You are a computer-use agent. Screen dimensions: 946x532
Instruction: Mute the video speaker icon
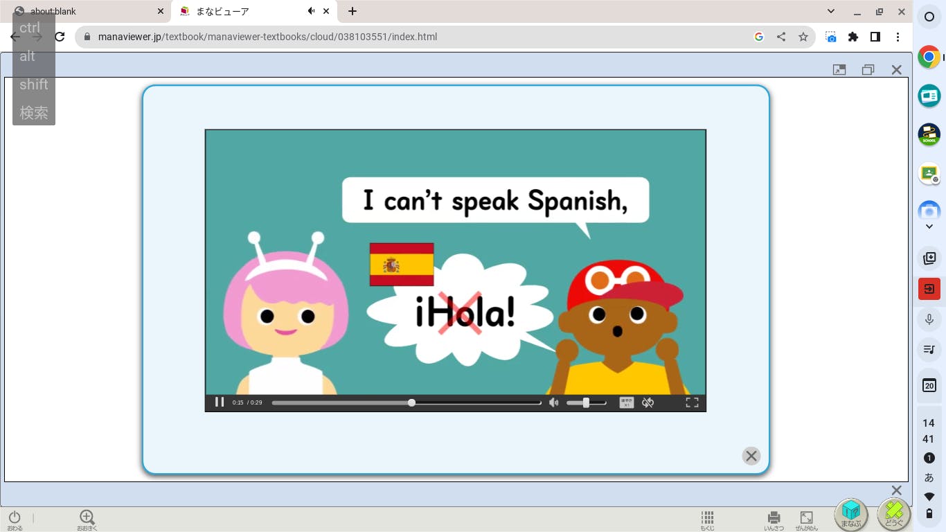click(553, 402)
